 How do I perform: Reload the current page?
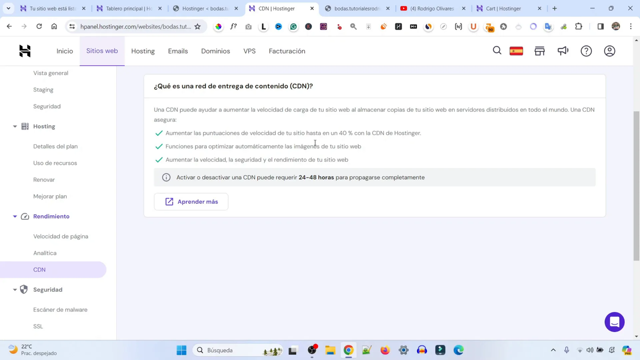click(39, 26)
